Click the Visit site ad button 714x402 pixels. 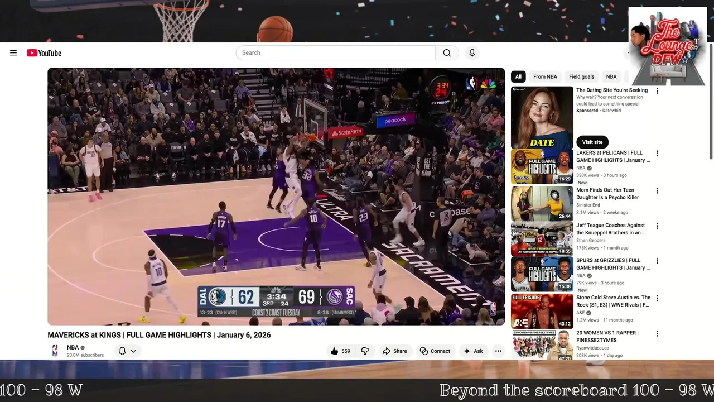(x=592, y=142)
